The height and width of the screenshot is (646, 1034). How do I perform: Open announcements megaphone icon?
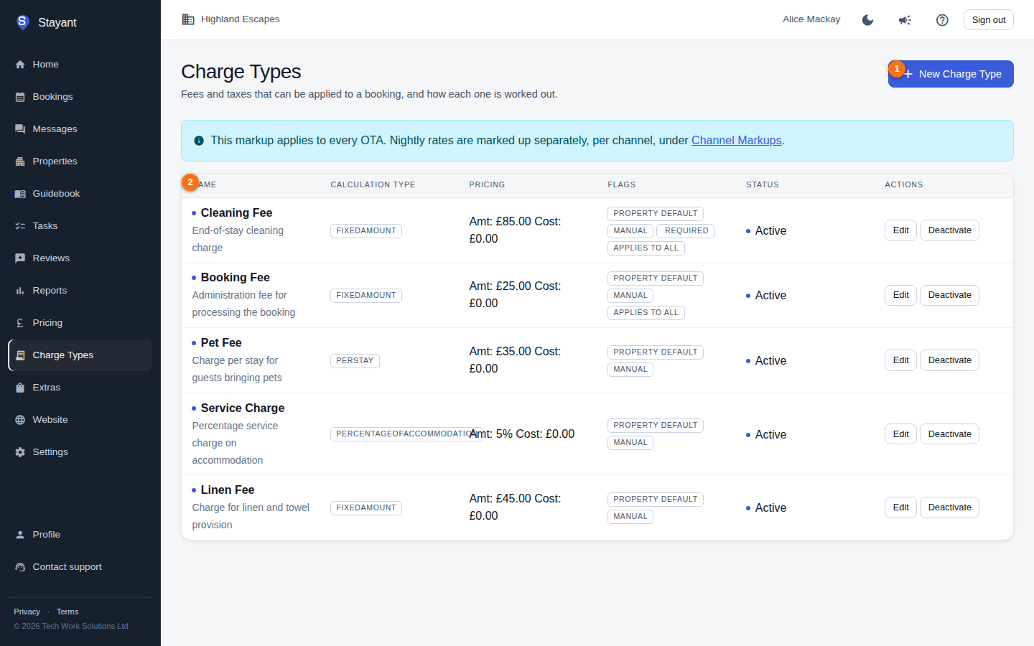905,20
